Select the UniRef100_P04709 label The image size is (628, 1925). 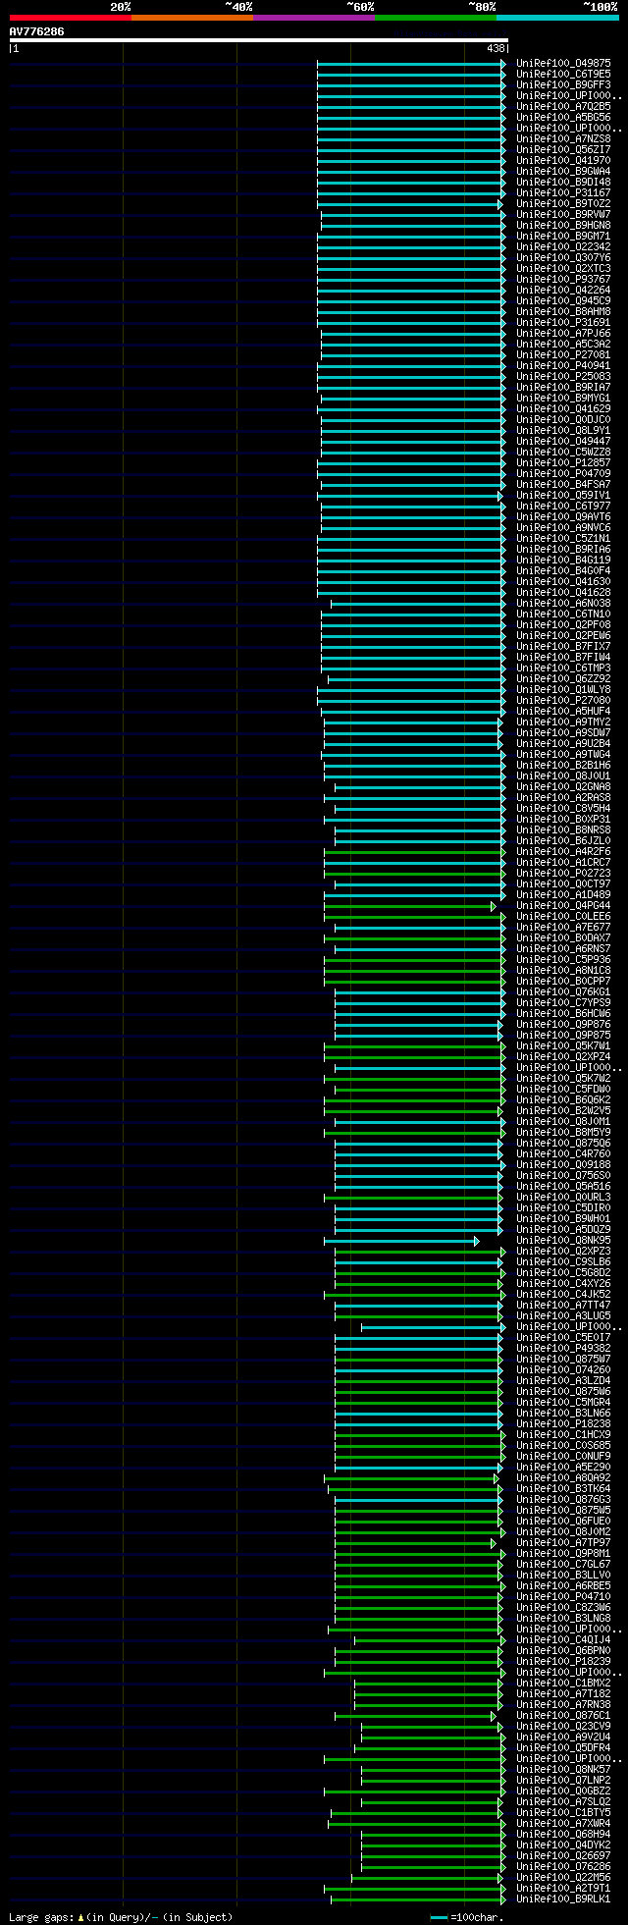click(564, 474)
